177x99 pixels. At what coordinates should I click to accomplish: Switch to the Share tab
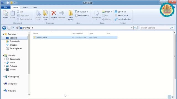click(x=25, y=7)
